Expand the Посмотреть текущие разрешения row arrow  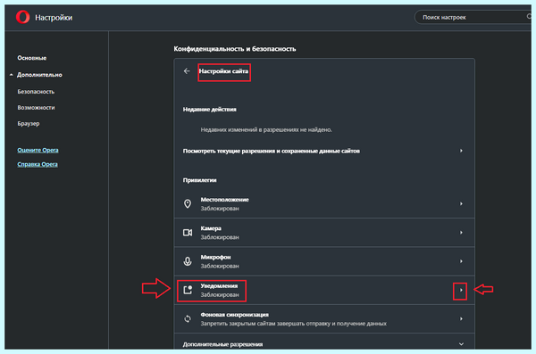(x=461, y=151)
